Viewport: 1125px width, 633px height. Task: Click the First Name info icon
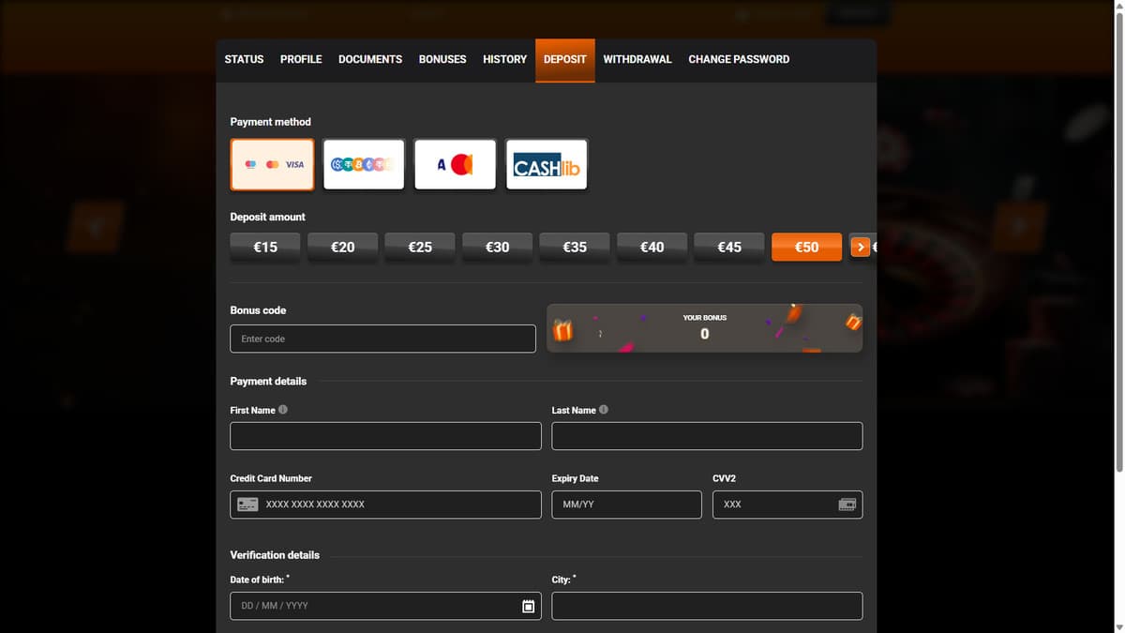tap(283, 410)
